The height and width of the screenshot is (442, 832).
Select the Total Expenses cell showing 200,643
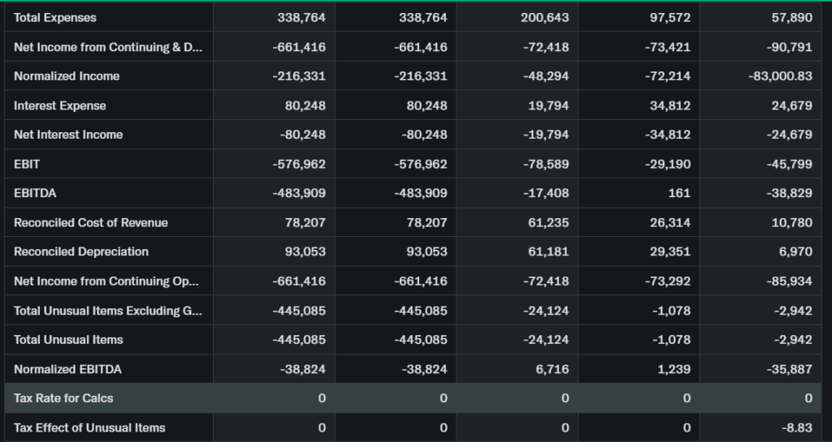pyautogui.click(x=544, y=17)
